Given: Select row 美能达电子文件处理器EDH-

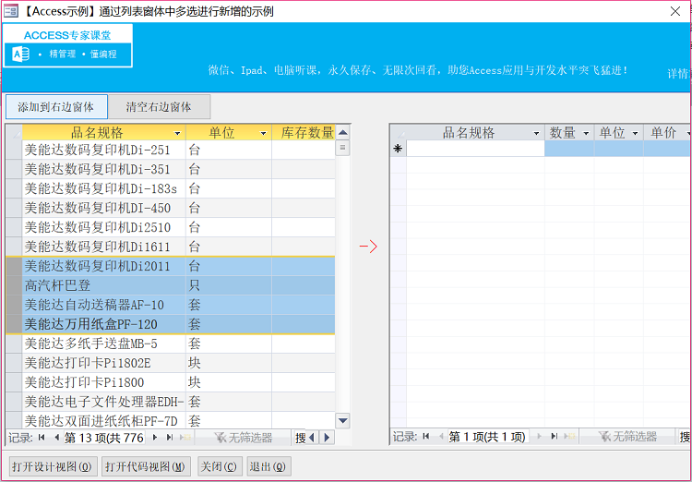Looking at the screenshot, I should (171, 402).
